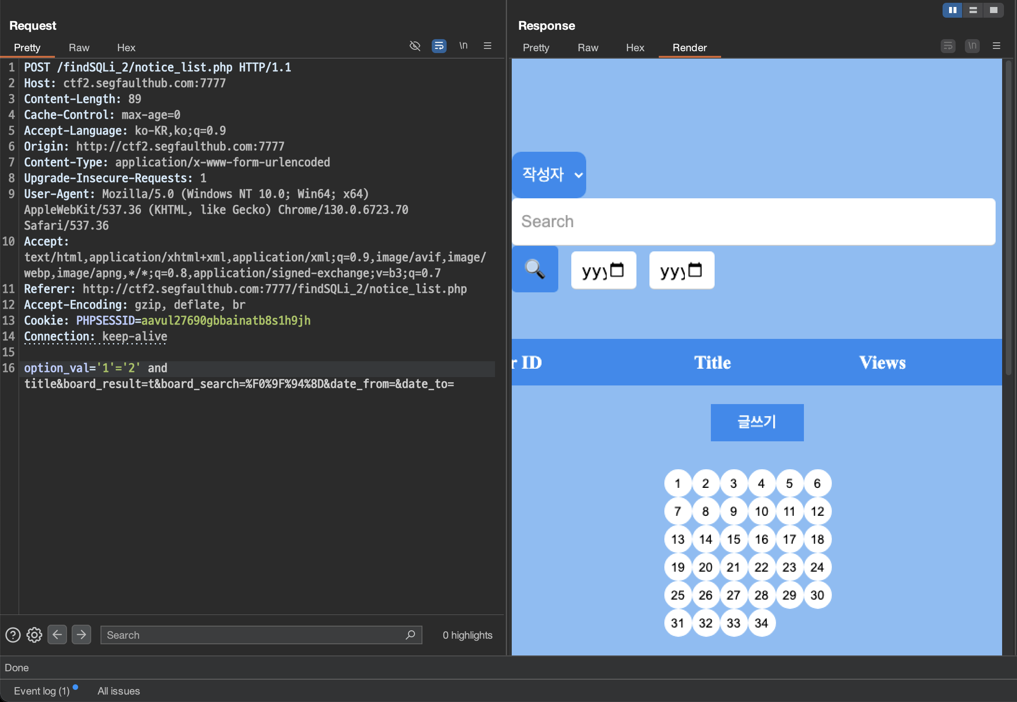The height and width of the screenshot is (702, 1017).
Task: Toggle line wrap icon in Request panel
Action: click(439, 46)
